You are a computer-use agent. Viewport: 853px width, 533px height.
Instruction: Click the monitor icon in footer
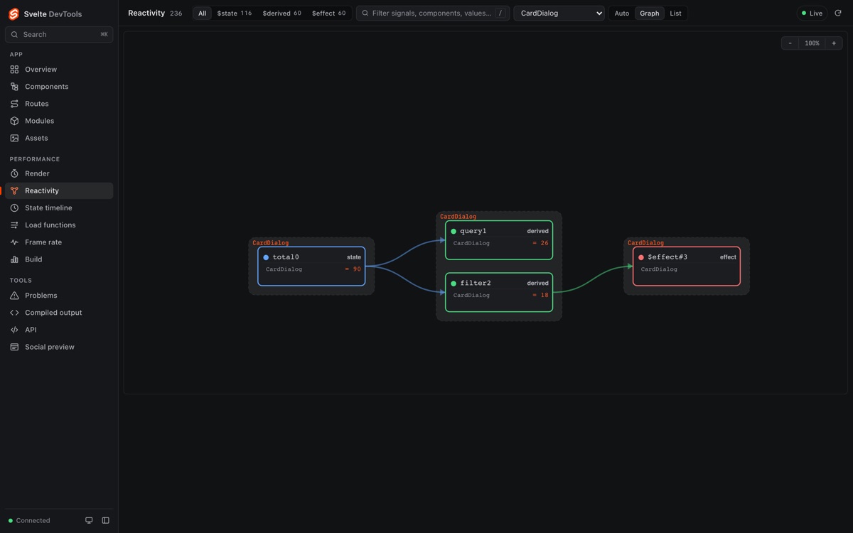coord(89,520)
